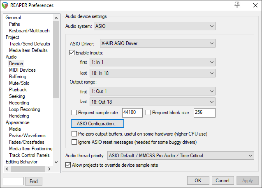Click the sample rate input field

[132, 113]
